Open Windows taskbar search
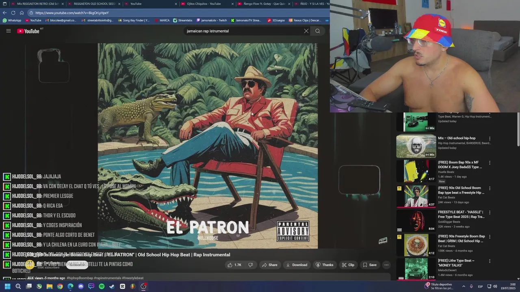 (x=18, y=286)
